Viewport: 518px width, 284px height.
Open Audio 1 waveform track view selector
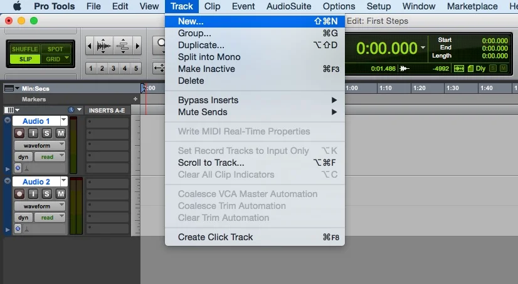[40, 145]
